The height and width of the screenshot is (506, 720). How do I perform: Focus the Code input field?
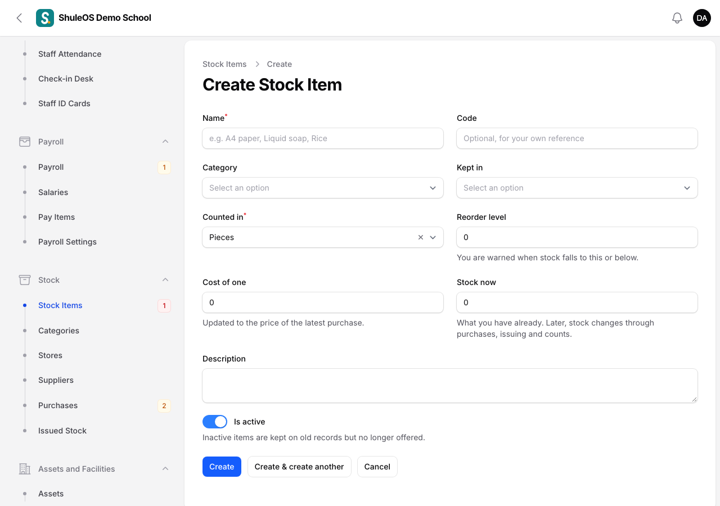[x=577, y=138]
